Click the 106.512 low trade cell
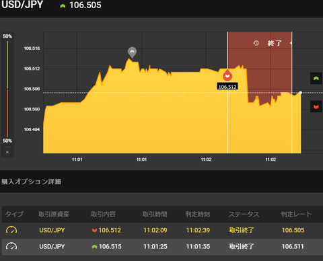The image size is (323, 261). pos(106,230)
